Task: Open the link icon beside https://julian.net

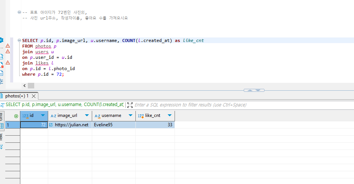Action: [x=51, y=125]
